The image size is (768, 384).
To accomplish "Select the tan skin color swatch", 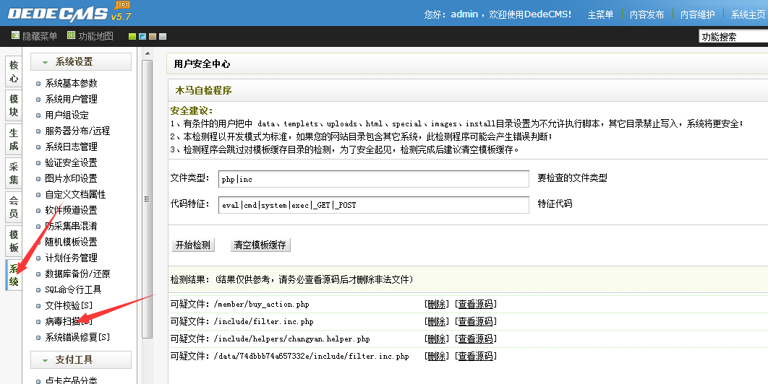I will [x=153, y=36].
